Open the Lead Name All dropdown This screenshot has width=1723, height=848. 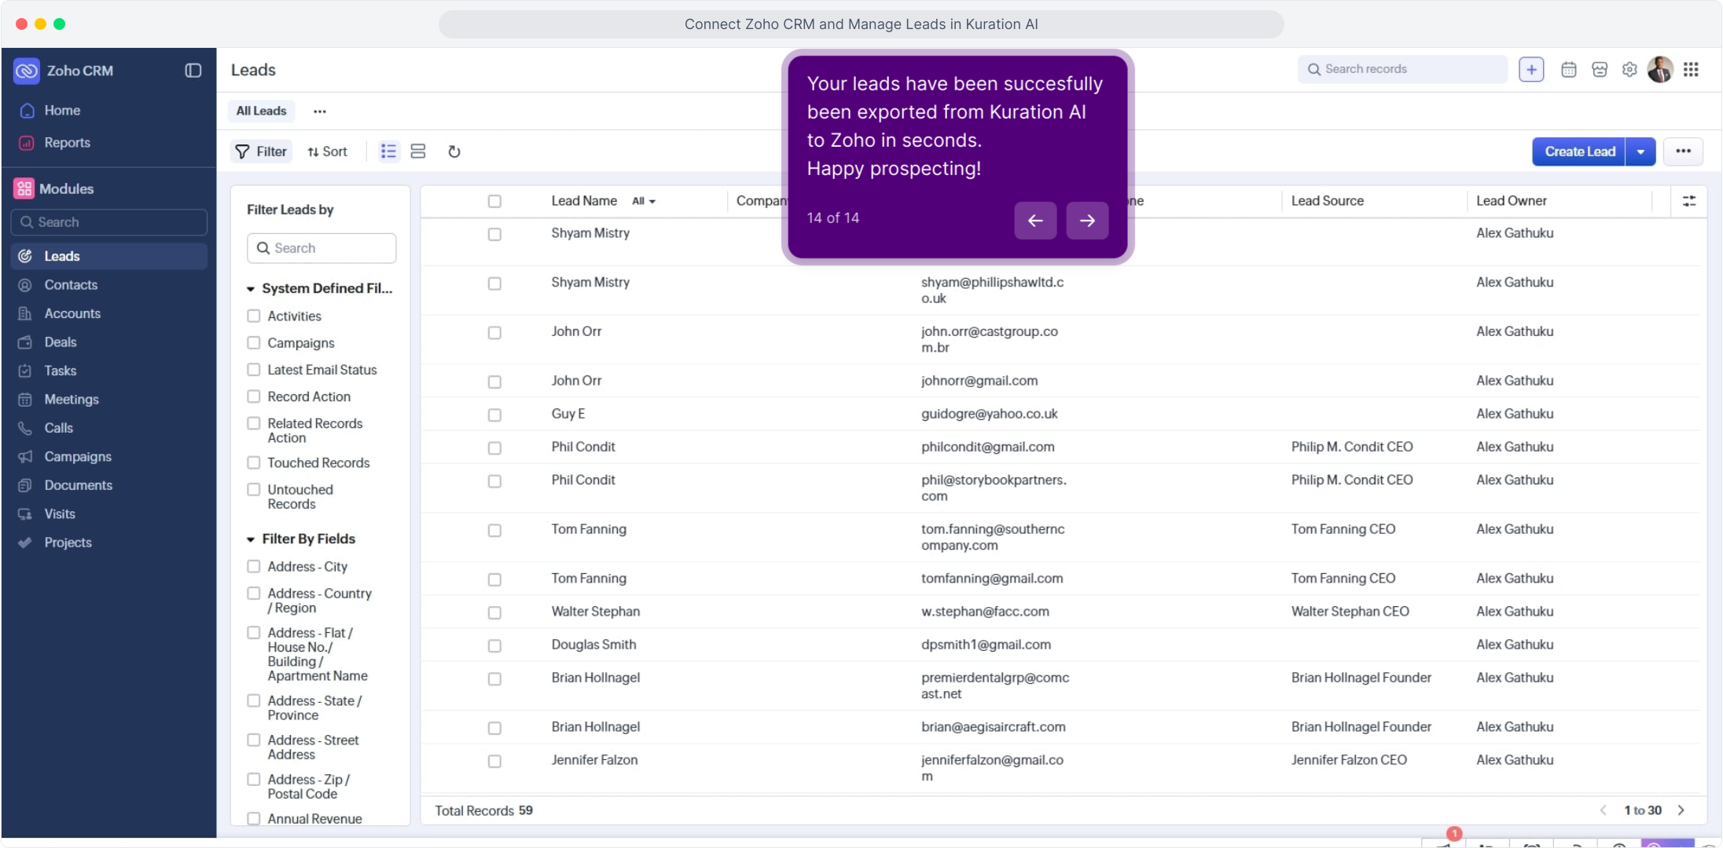[x=644, y=201]
